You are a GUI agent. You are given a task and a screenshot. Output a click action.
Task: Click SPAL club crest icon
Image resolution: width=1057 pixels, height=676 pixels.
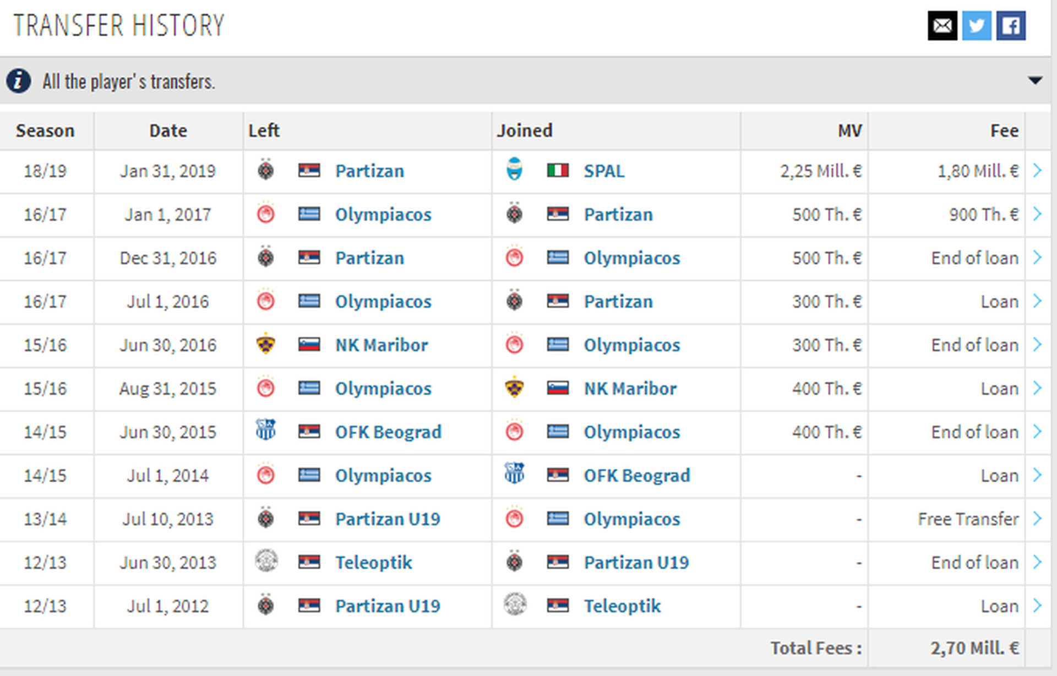(x=514, y=170)
